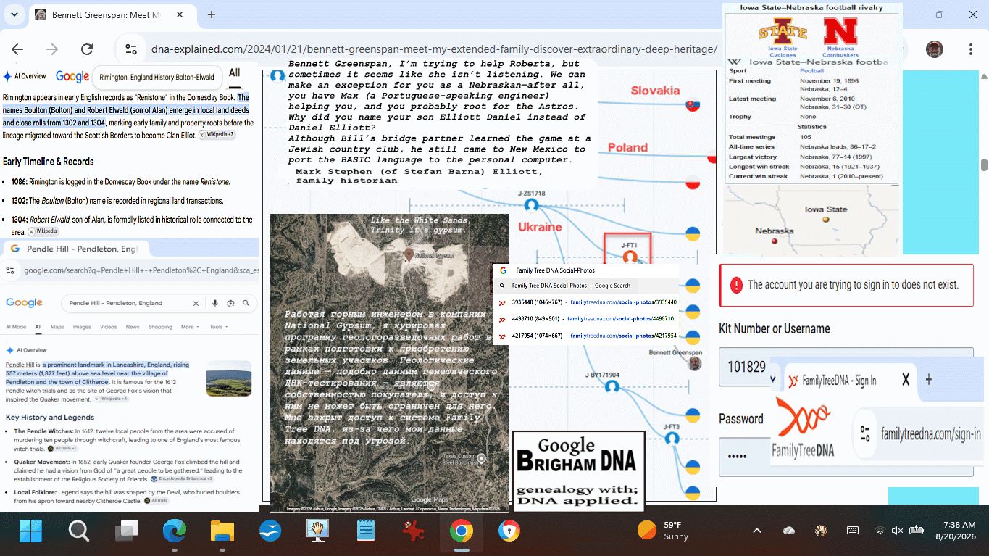This screenshot has height=556, width=989.
Task: Reload the dna-explained.com page
Action: coord(87,49)
